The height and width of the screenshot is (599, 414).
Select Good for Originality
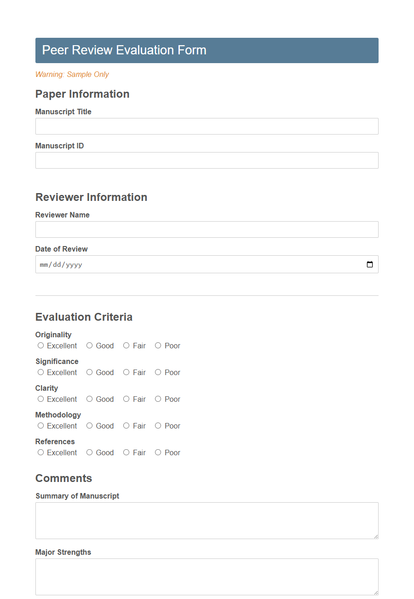[x=89, y=345]
